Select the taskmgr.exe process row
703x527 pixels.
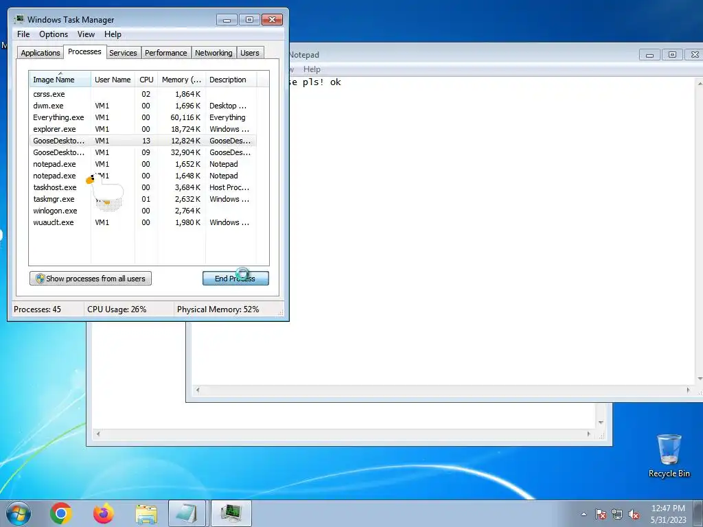tap(143, 199)
